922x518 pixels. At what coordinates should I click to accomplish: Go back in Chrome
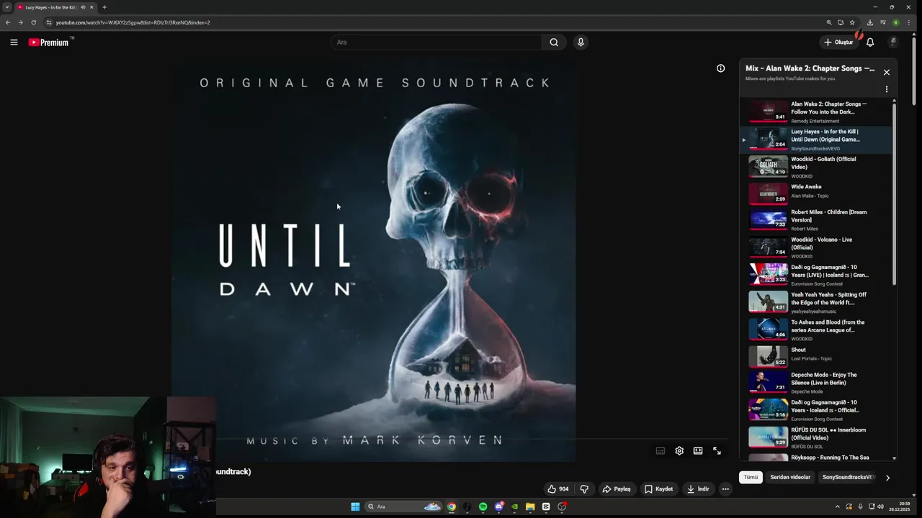click(x=8, y=22)
